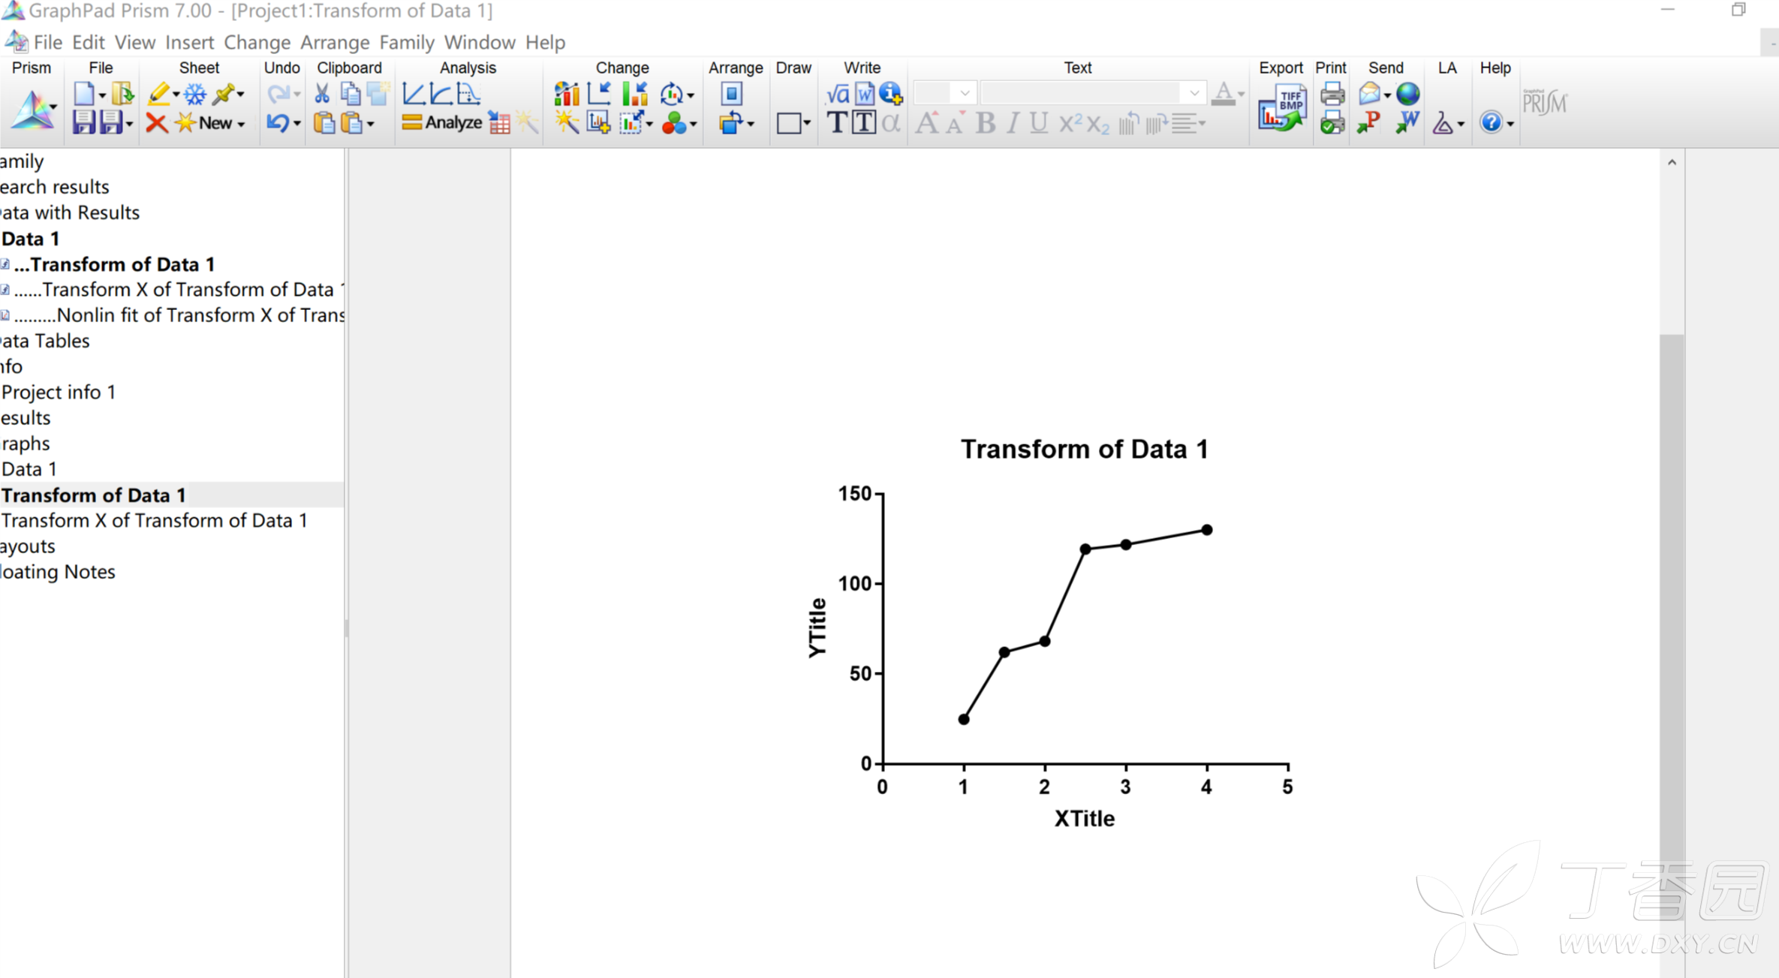Toggle Underline text formatting
Screen dimensions: 1779x978
click(1038, 122)
